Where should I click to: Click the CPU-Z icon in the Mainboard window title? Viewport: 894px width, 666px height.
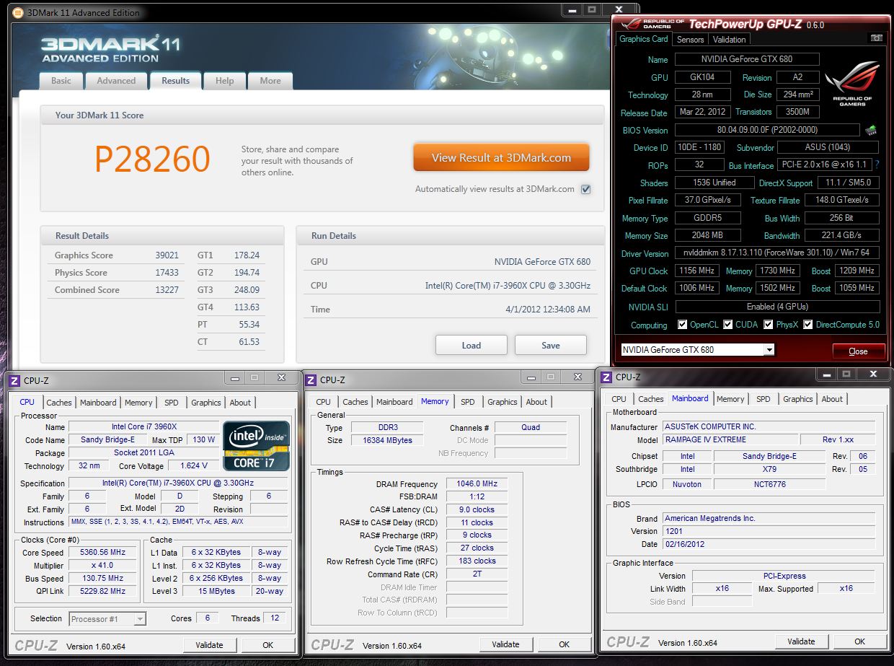(x=606, y=377)
